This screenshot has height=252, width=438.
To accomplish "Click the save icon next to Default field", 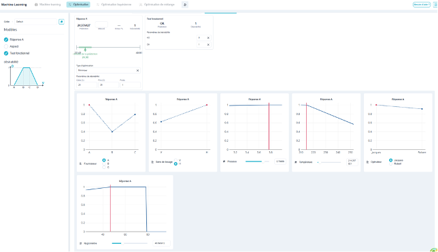I will point(61,22).
